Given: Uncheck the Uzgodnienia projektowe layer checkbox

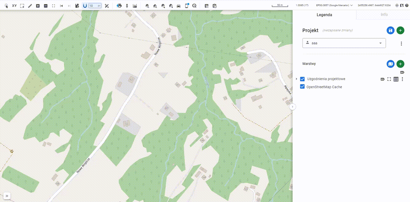Looking at the screenshot, I should (302, 79).
